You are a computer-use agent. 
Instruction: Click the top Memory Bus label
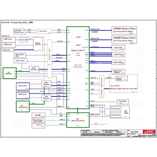(x=95, y=29)
